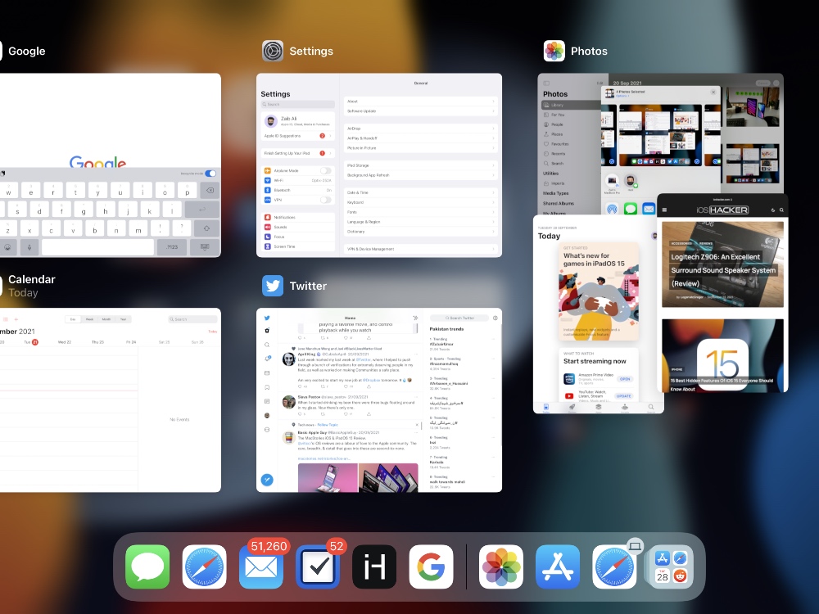
Task: Open Keyboard row chevron in General
Action: (x=493, y=202)
